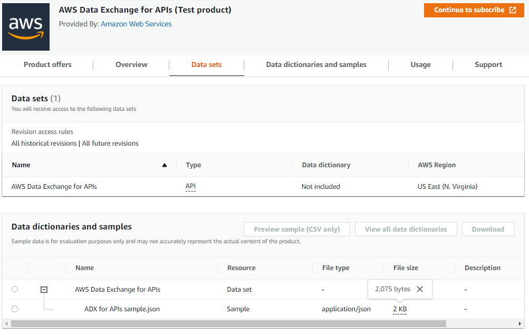529x335 pixels.
Task: Click the scrollbar right arrow
Action: click(x=520, y=324)
